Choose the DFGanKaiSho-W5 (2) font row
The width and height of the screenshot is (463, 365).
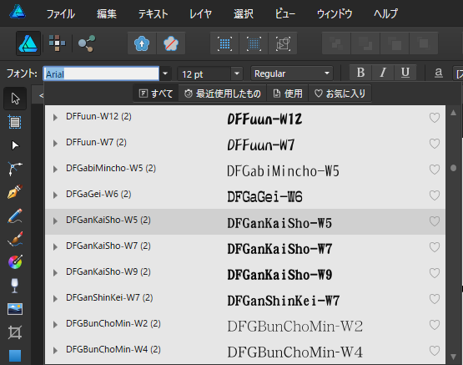pyautogui.click(x=245, y=221)
